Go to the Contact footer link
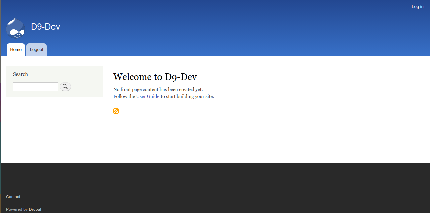 tap(13, 197)
